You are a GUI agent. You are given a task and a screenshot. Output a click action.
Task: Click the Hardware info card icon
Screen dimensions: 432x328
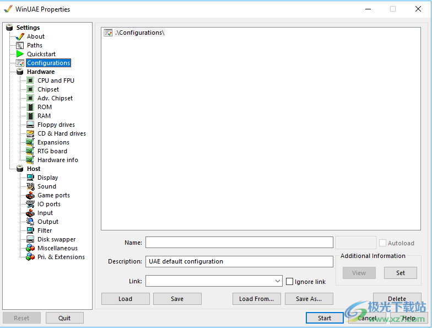30,160
